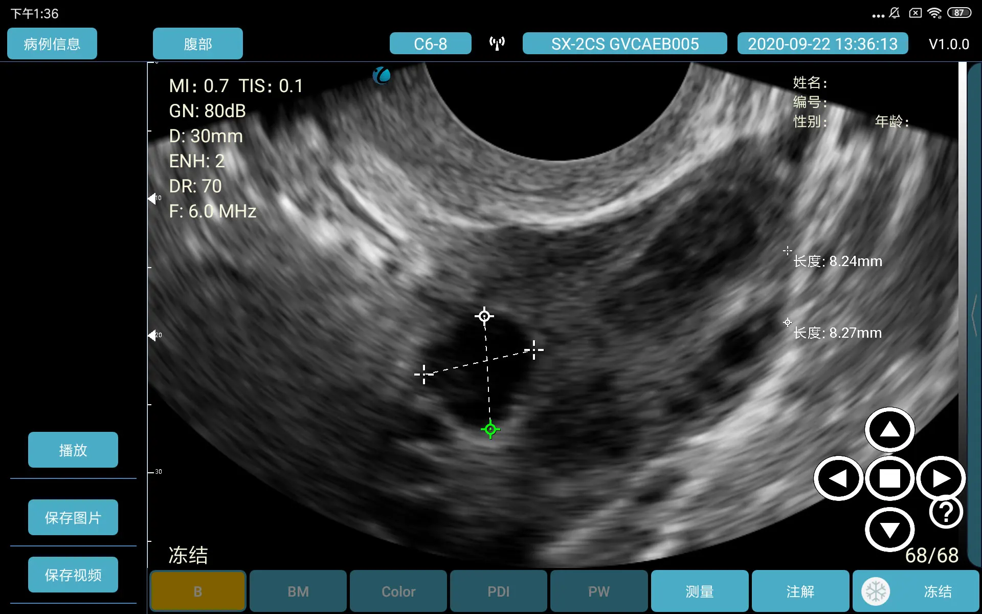
Task: Open the 腹部 preset selector
Action: (x=197, y=43)
